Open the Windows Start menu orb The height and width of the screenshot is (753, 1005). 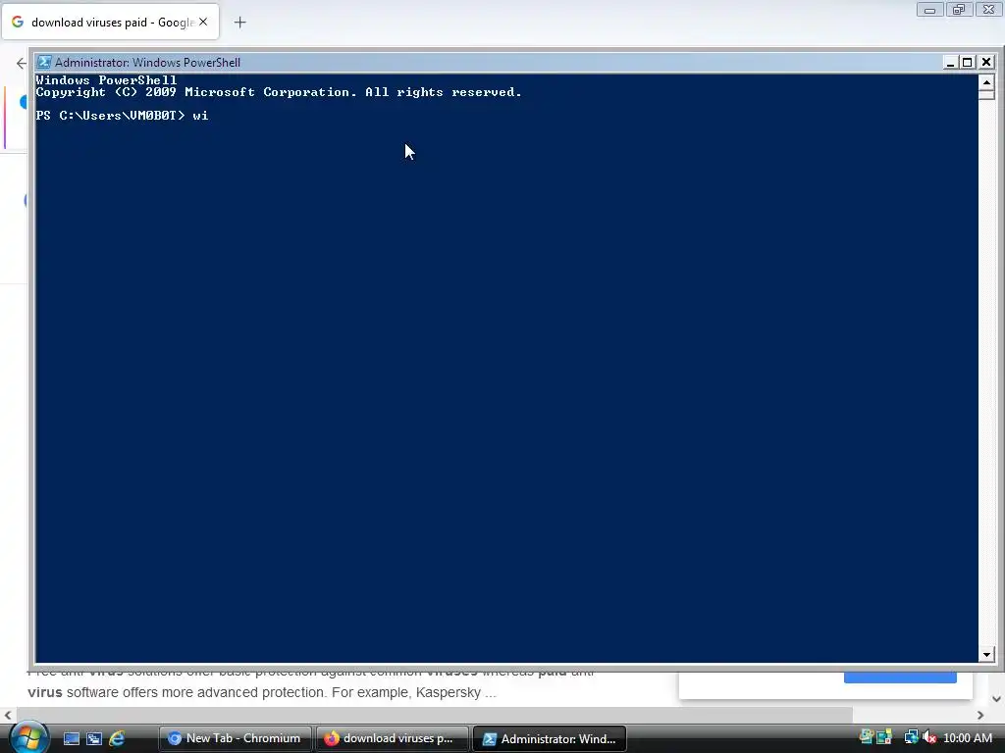pyautogui.click(x=28, y=737)
